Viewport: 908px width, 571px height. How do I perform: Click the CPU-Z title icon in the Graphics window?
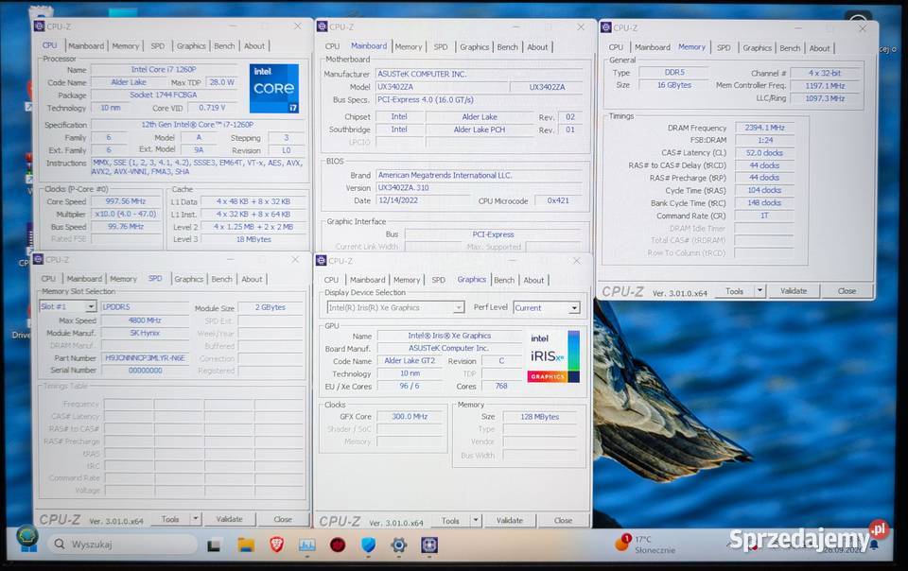pos(322,260)
